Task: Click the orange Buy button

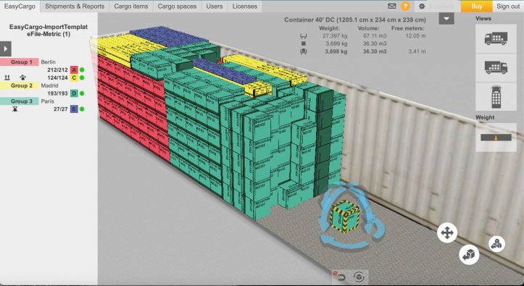Action: [x=477, y=6]
